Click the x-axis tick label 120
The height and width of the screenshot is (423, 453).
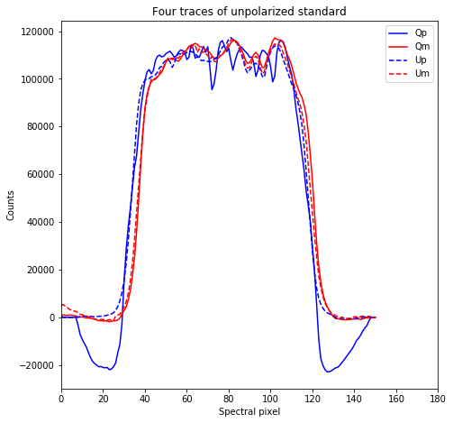[x=313, y=399]
